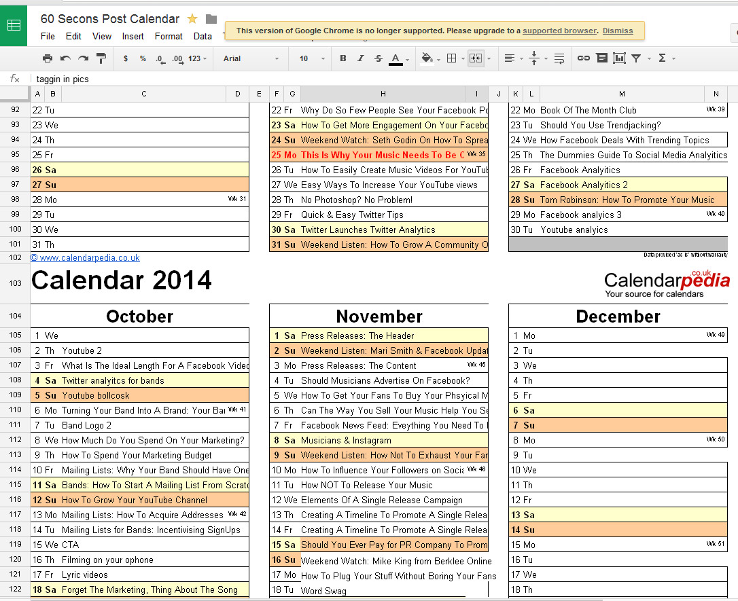
Task: Click the print icon in toolbar
Action: point(48,58)
